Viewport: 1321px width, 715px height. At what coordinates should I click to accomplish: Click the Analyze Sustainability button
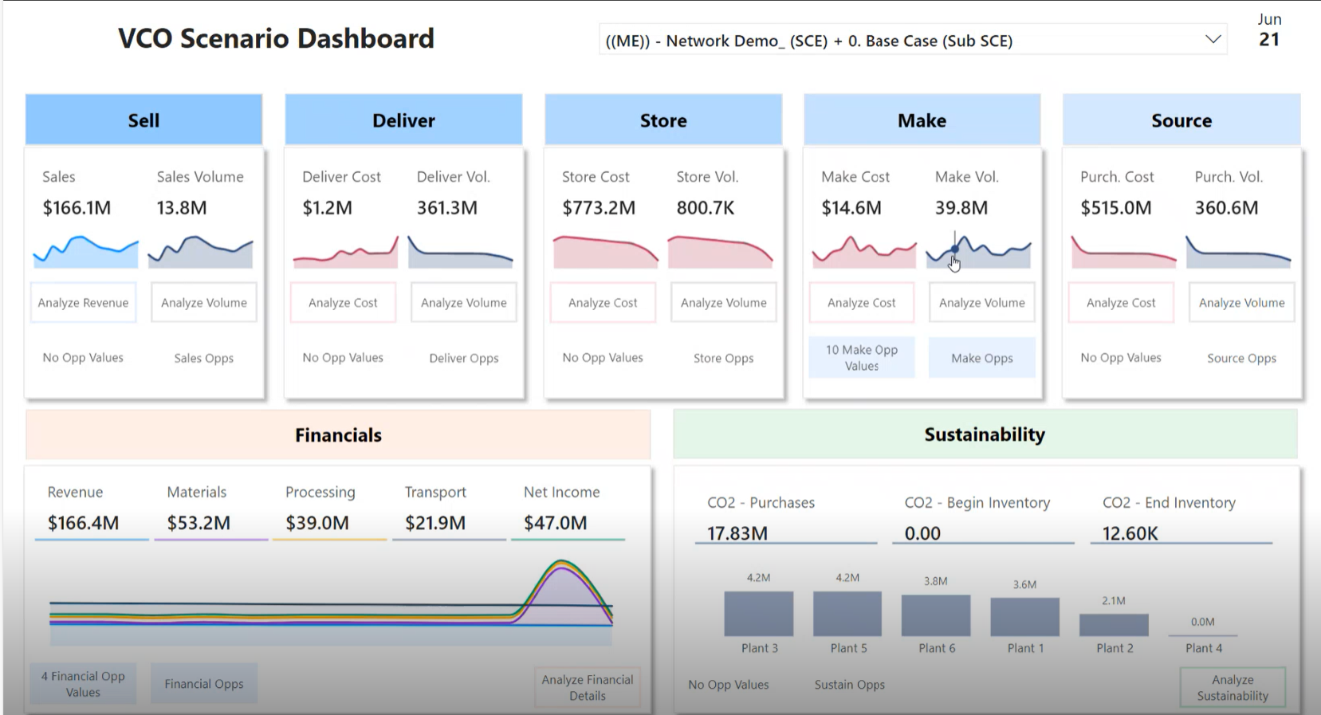tap(1232, 687)
